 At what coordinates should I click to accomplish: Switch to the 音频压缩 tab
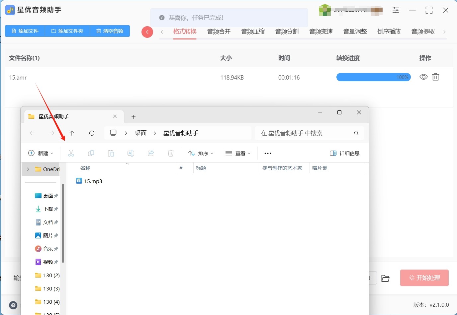253,31
